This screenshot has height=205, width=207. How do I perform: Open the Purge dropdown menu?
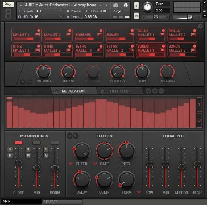(120, 11)
